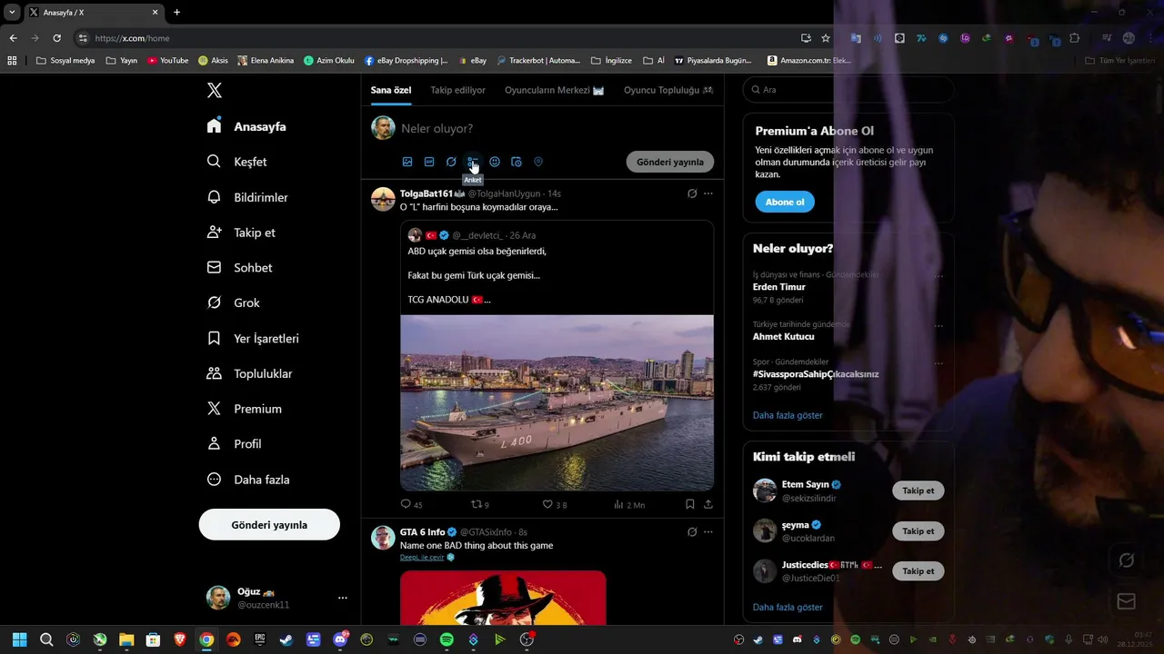This screenshot has height=654, width=1164.
Task: Click the Chrome address bar
Action: click(436, 38)
